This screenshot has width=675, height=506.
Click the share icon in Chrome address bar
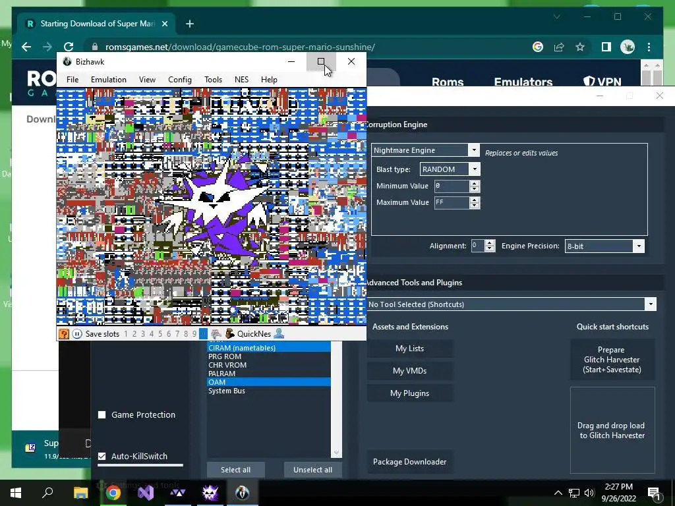tap(559, 47)
